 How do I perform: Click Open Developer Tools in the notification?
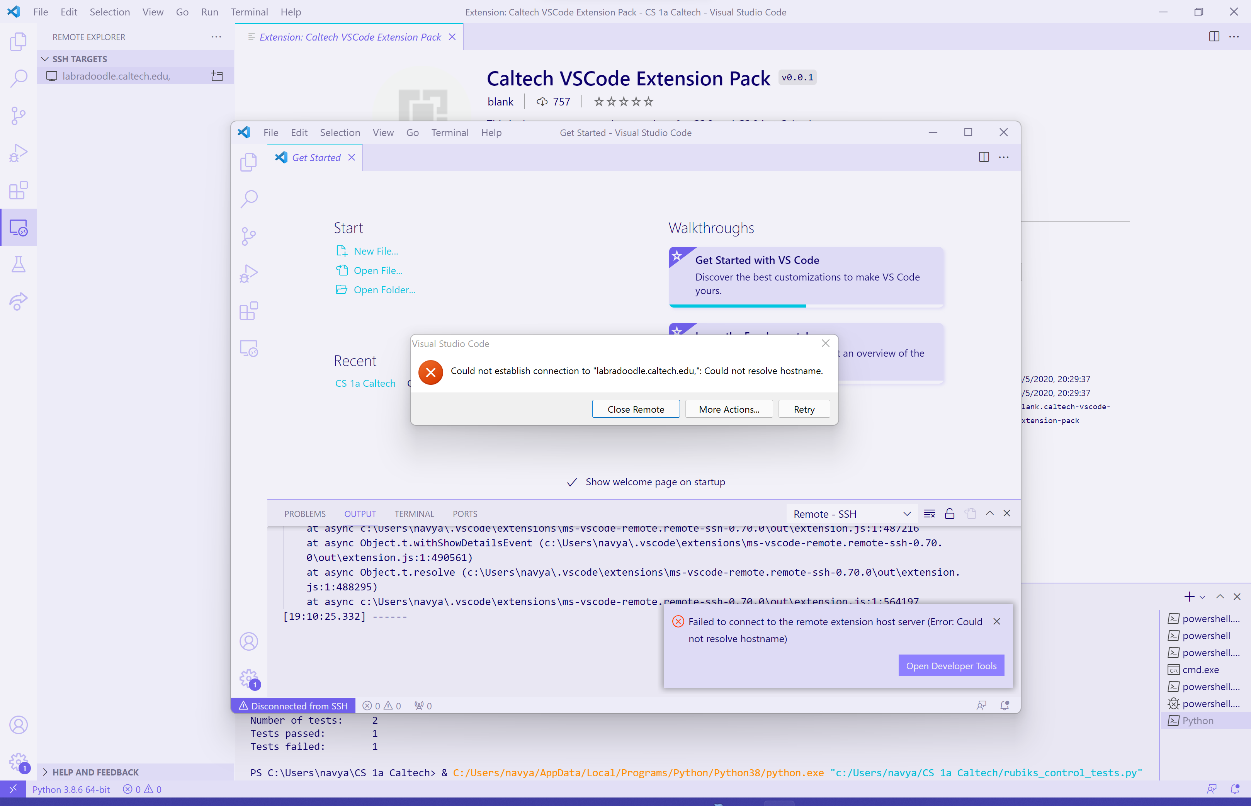point(951,666)
